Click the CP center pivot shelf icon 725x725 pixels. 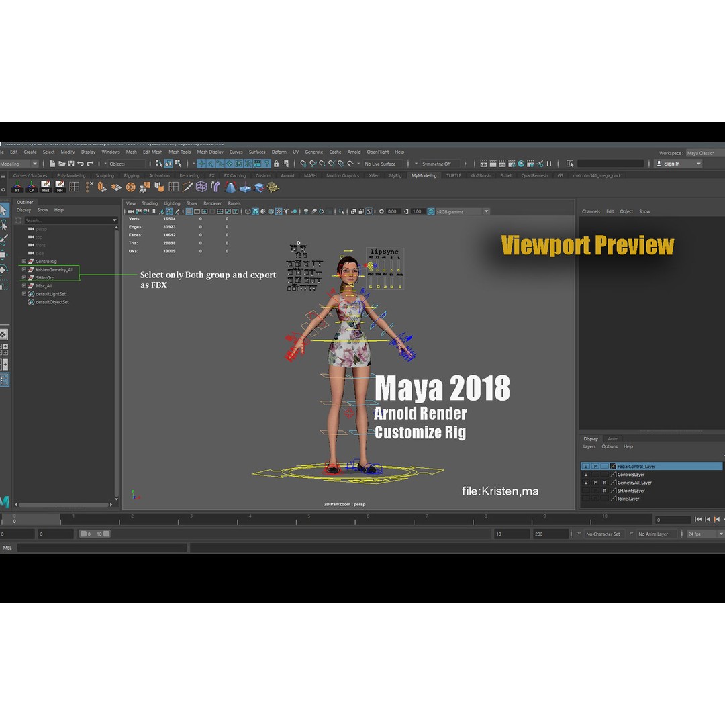[x=32, y=187]
